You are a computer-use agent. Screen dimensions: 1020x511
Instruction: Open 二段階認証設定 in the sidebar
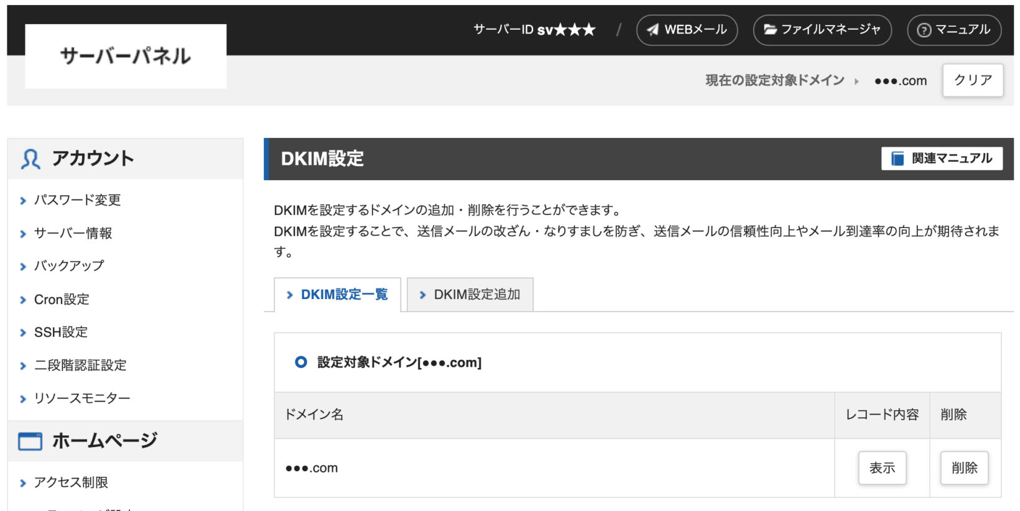pyautogui.click(x=80, y=366)
